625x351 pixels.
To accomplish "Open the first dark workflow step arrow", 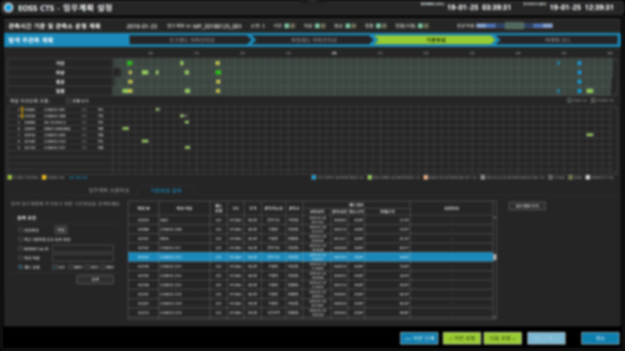I will (190, 40).
